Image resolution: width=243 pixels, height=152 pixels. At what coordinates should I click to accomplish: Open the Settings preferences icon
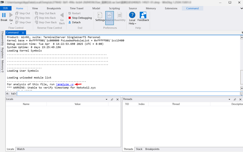100,15
